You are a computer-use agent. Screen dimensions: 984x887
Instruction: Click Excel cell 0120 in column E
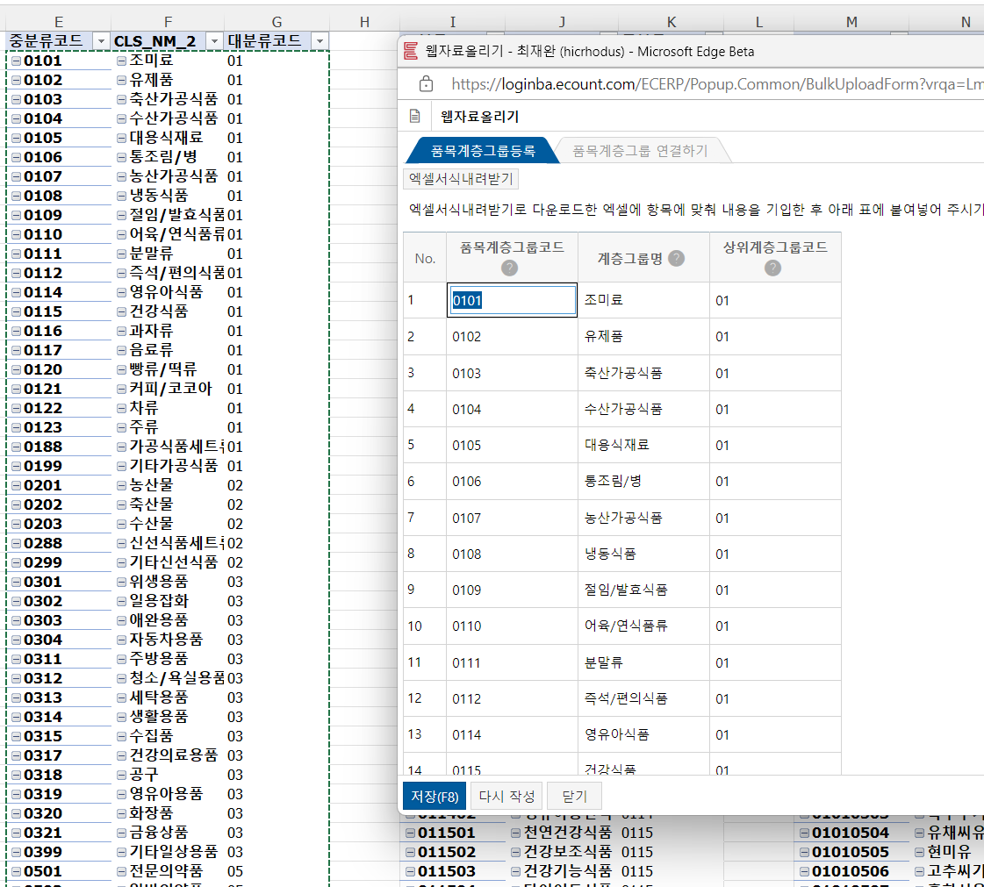point(59,369)
